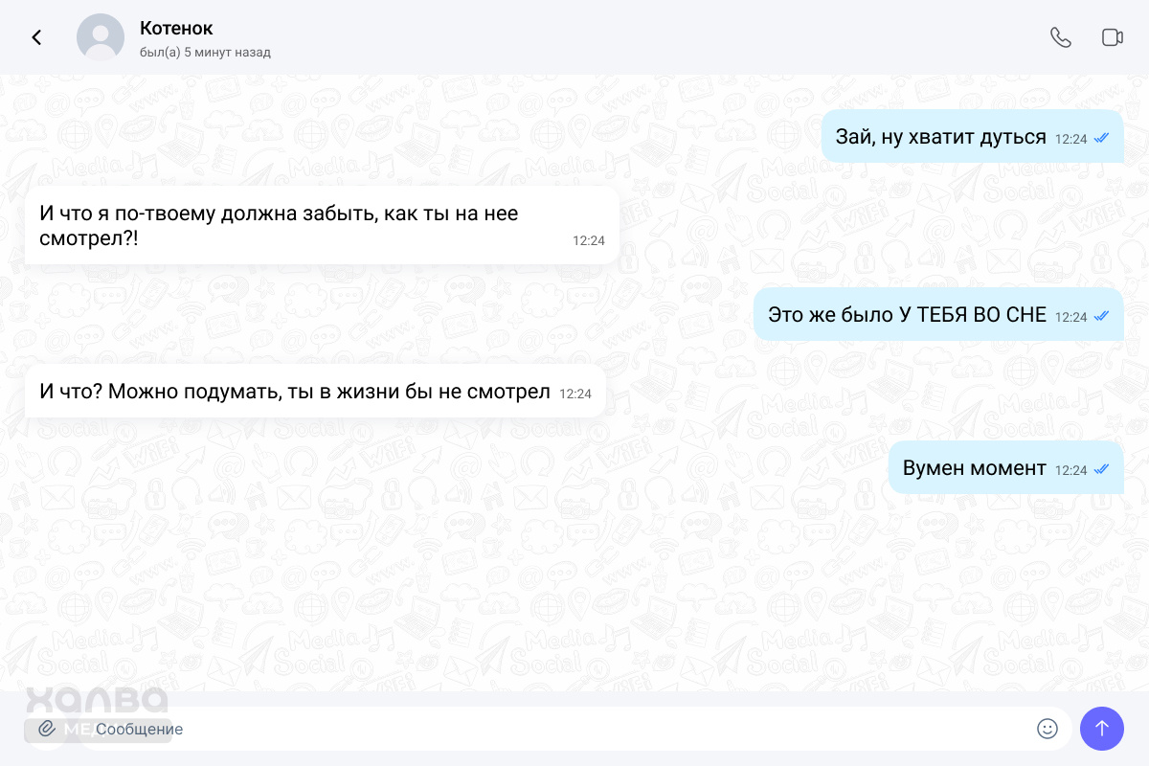The height and width of the screenshot is (766, 1149).
Task: Select message 'Это же было У ТЕБЯ ВО СНЕ'
Action: 938,314
